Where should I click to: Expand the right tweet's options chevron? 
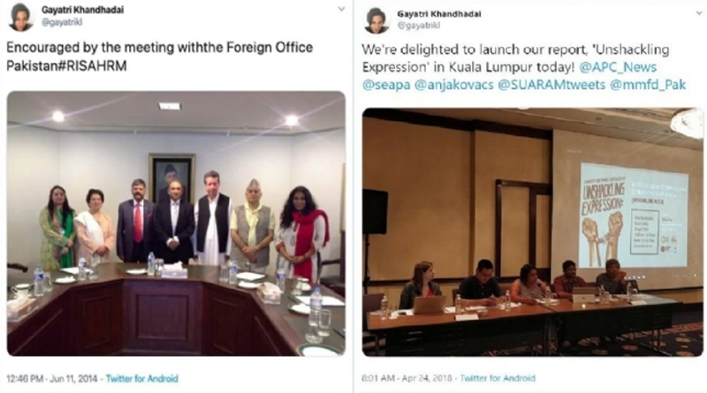(699, 13)
